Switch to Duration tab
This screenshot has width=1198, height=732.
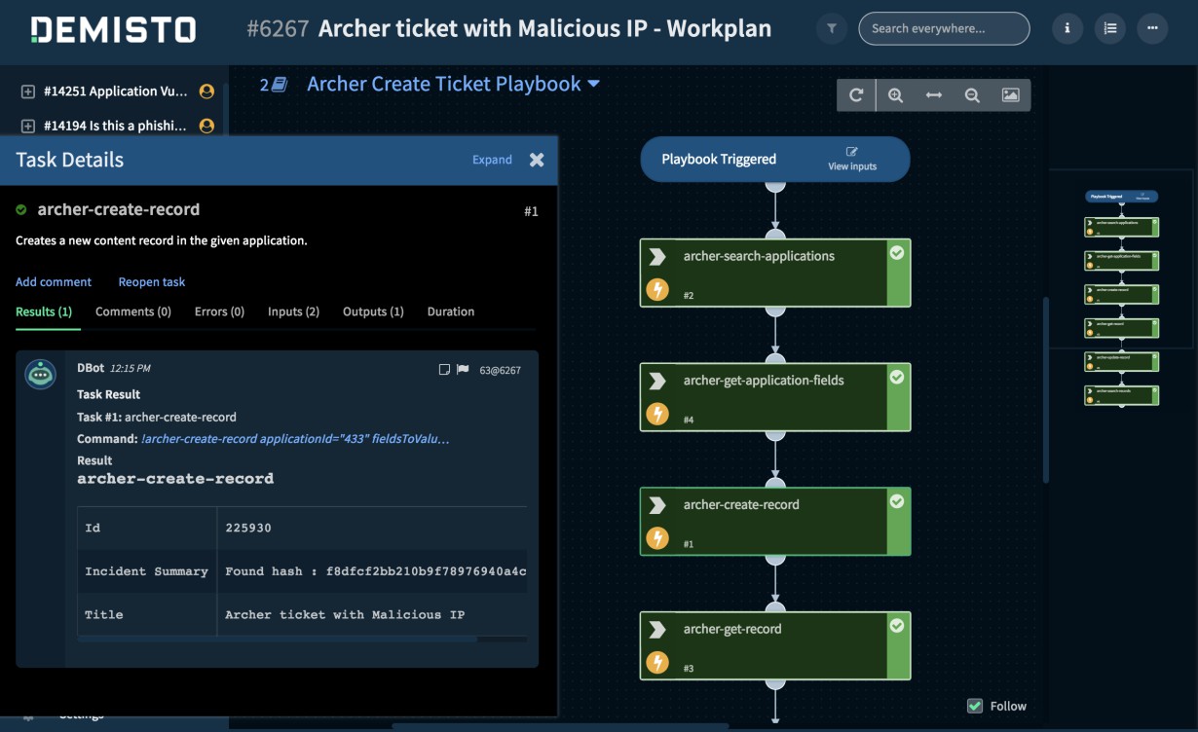pyautogui.click(x=451, y=311)
